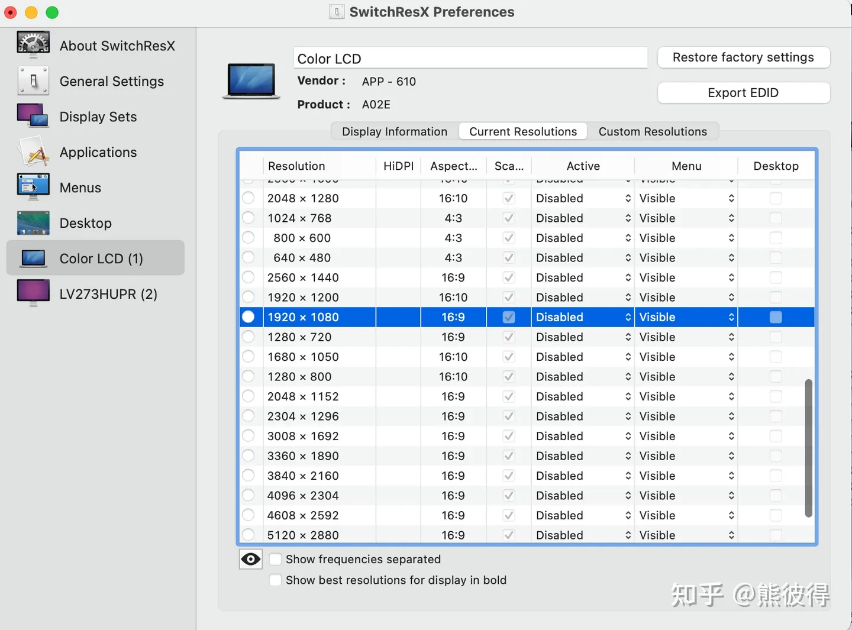Click the Sca... column header
Image resolution: width=852 pixels, height=630 pixels.
coord(509,166)
